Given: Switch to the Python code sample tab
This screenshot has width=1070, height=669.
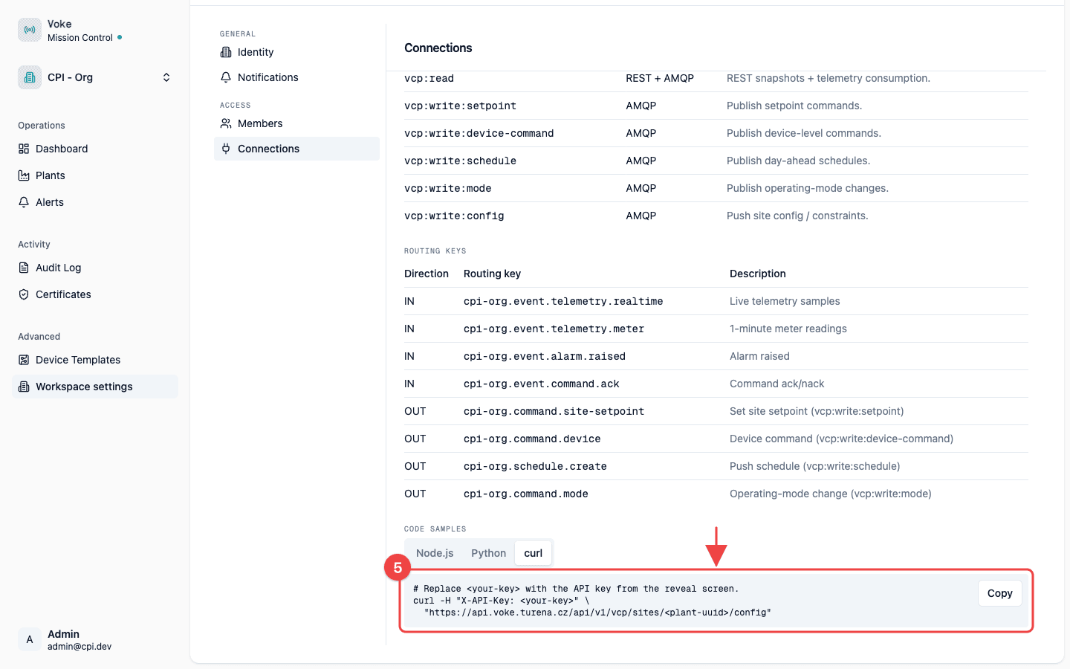Looking at the screenshot, I should (488, 553).
